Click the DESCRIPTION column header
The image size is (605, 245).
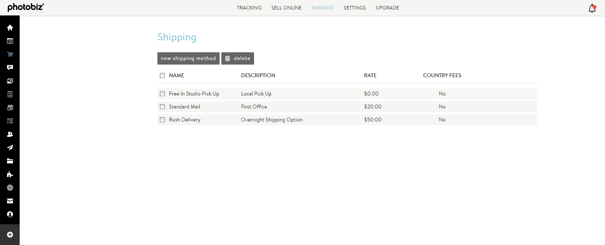(258, 75)
